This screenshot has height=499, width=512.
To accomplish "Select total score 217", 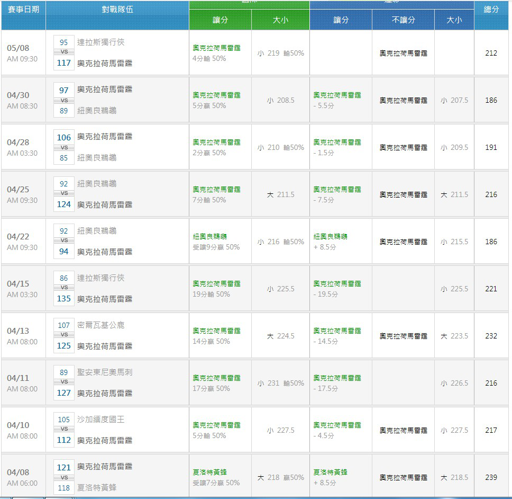I will pyautogui.click(x=491, y=430).
